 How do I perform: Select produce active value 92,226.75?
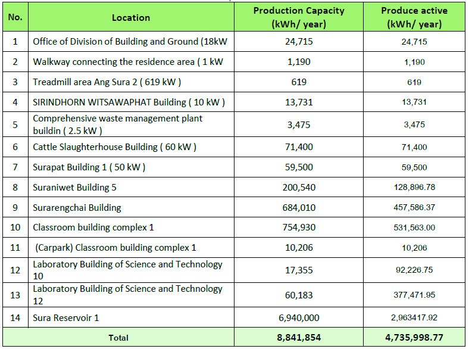(x=414, y=269)
